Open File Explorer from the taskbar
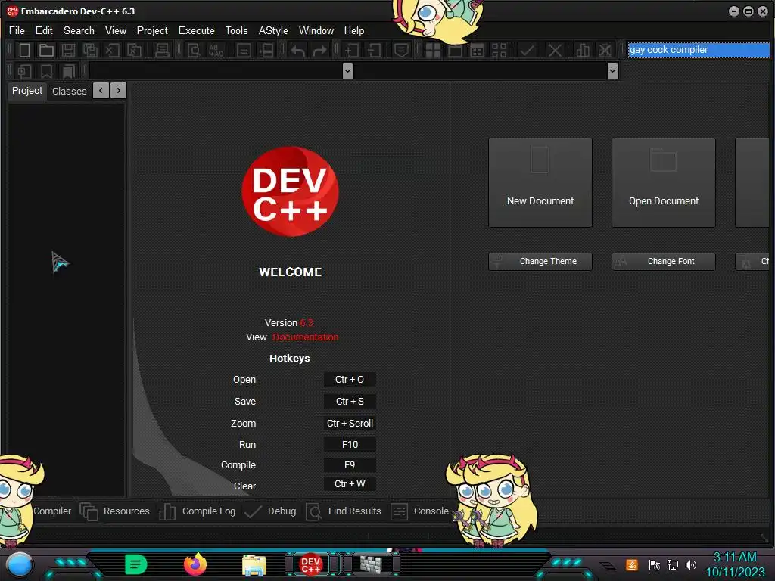Image resolution: width=775 pixels, height=581 pixels. coord(254,565)
